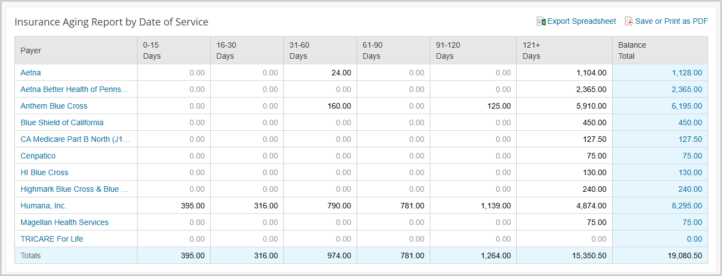
Task: Open the Aetna payer link
Action: click(30, 73)
